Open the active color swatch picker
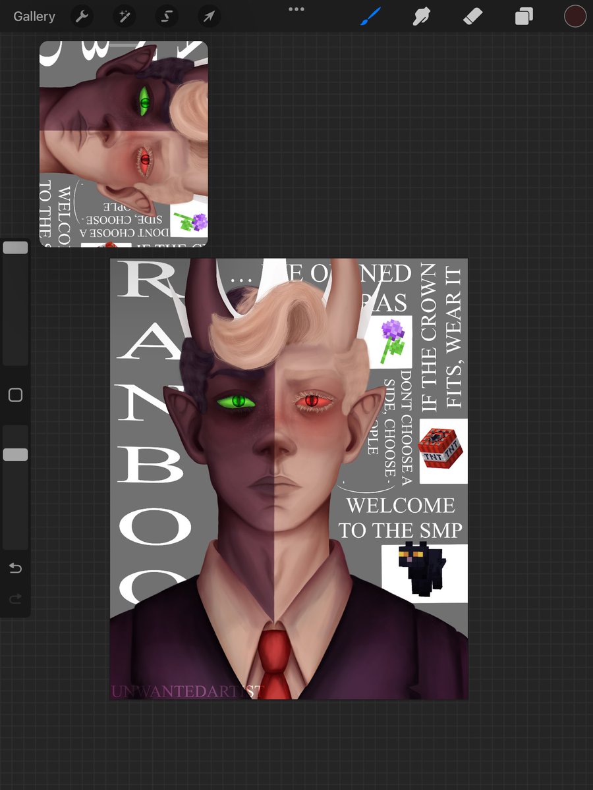This screenshot has height=790, width=593. click(575, 16)
